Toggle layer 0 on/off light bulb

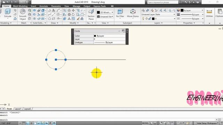coord(143,18)
